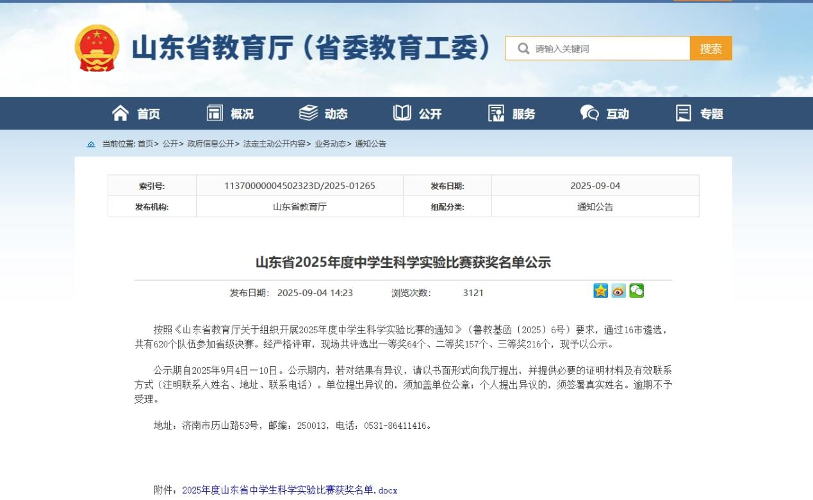
Task: Click the small home icon before 当前位置
Action: tap(91, 144)
